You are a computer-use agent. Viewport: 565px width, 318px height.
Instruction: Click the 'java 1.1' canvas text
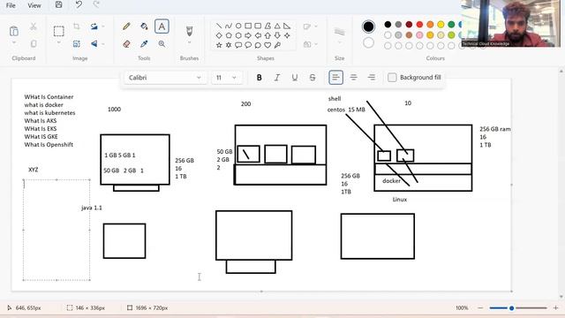[92, 208]
